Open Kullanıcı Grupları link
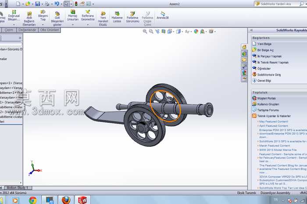Viewport: 307px width, 204px height. tap(268, 104)
